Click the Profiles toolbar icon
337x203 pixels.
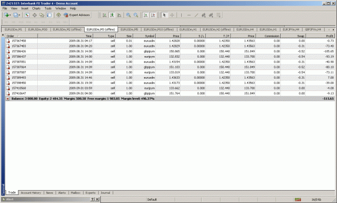16,15
